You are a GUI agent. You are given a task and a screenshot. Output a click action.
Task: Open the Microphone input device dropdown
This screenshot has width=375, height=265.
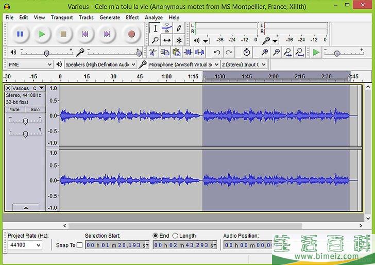pos(184,64)
